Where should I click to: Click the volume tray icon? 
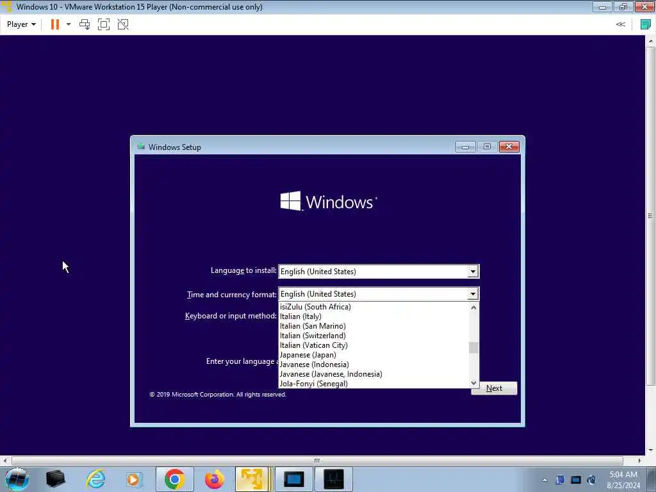(x=591, y=480)
